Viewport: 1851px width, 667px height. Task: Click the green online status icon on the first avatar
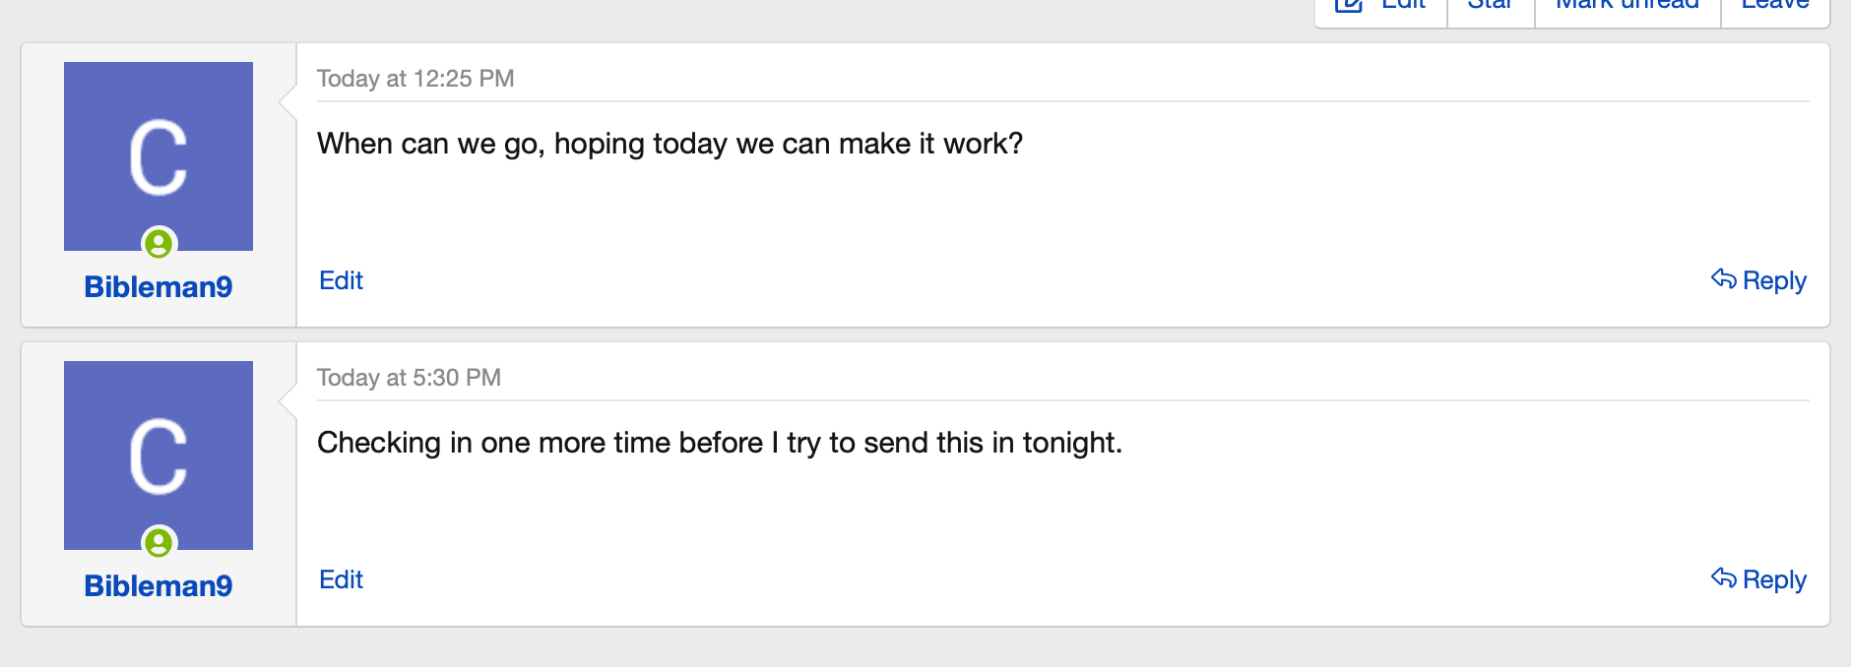(159, 243)
